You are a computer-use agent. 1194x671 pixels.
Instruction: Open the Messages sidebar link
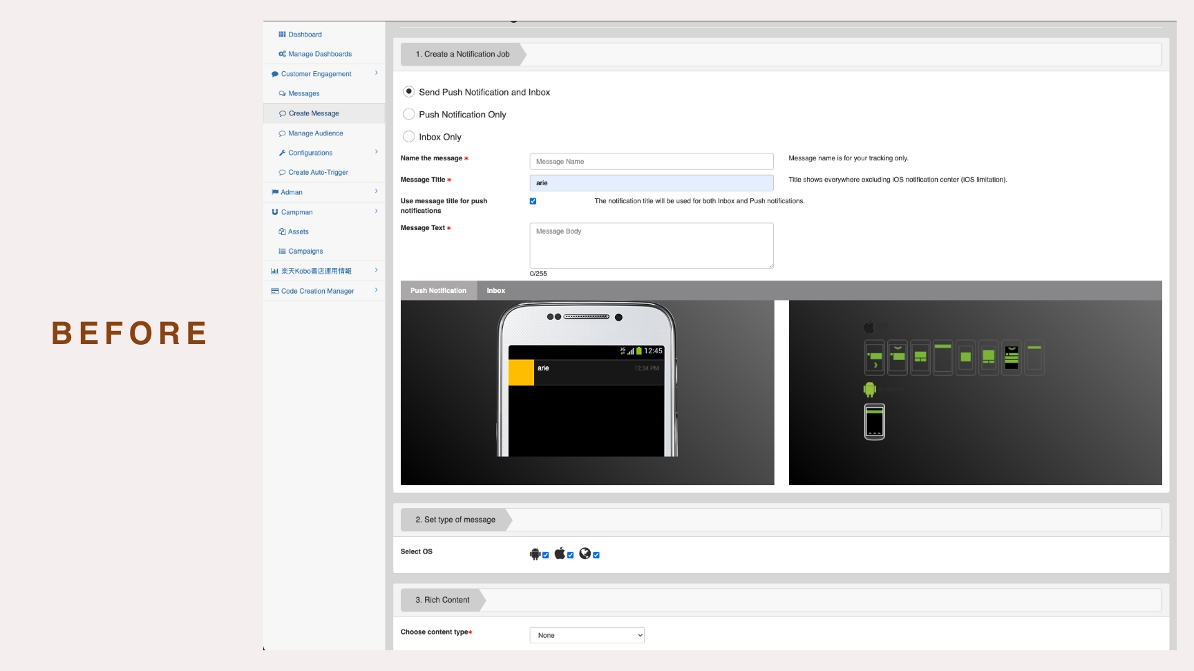(x=304, y=93)
